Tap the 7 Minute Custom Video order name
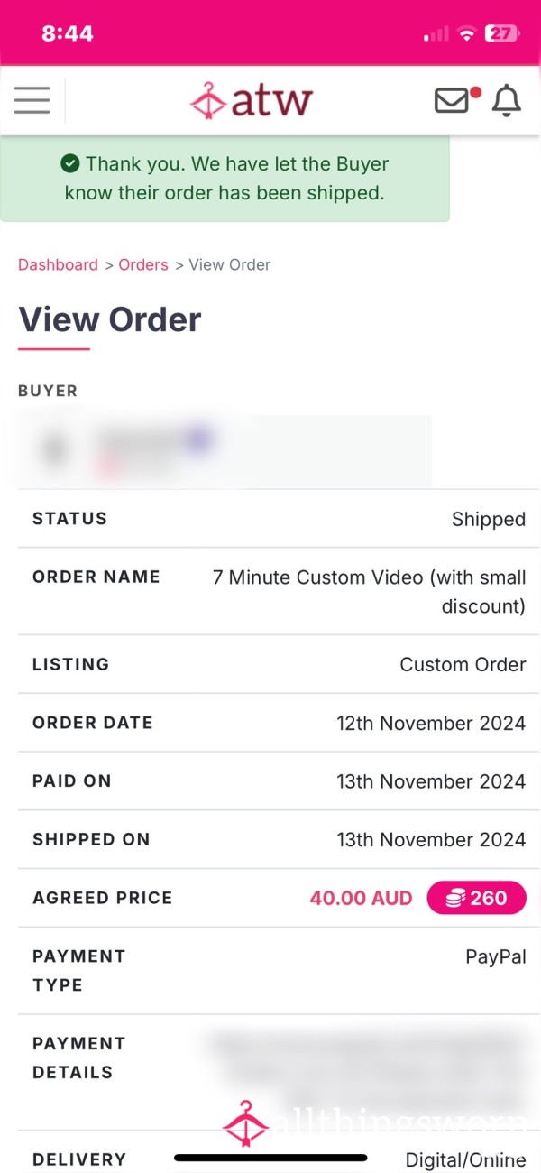541x1173 pixels. pyautogui.click(x=370, y=591)
